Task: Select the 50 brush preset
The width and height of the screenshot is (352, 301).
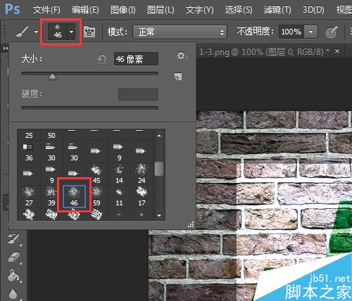Action: click(x=51, y=135)
